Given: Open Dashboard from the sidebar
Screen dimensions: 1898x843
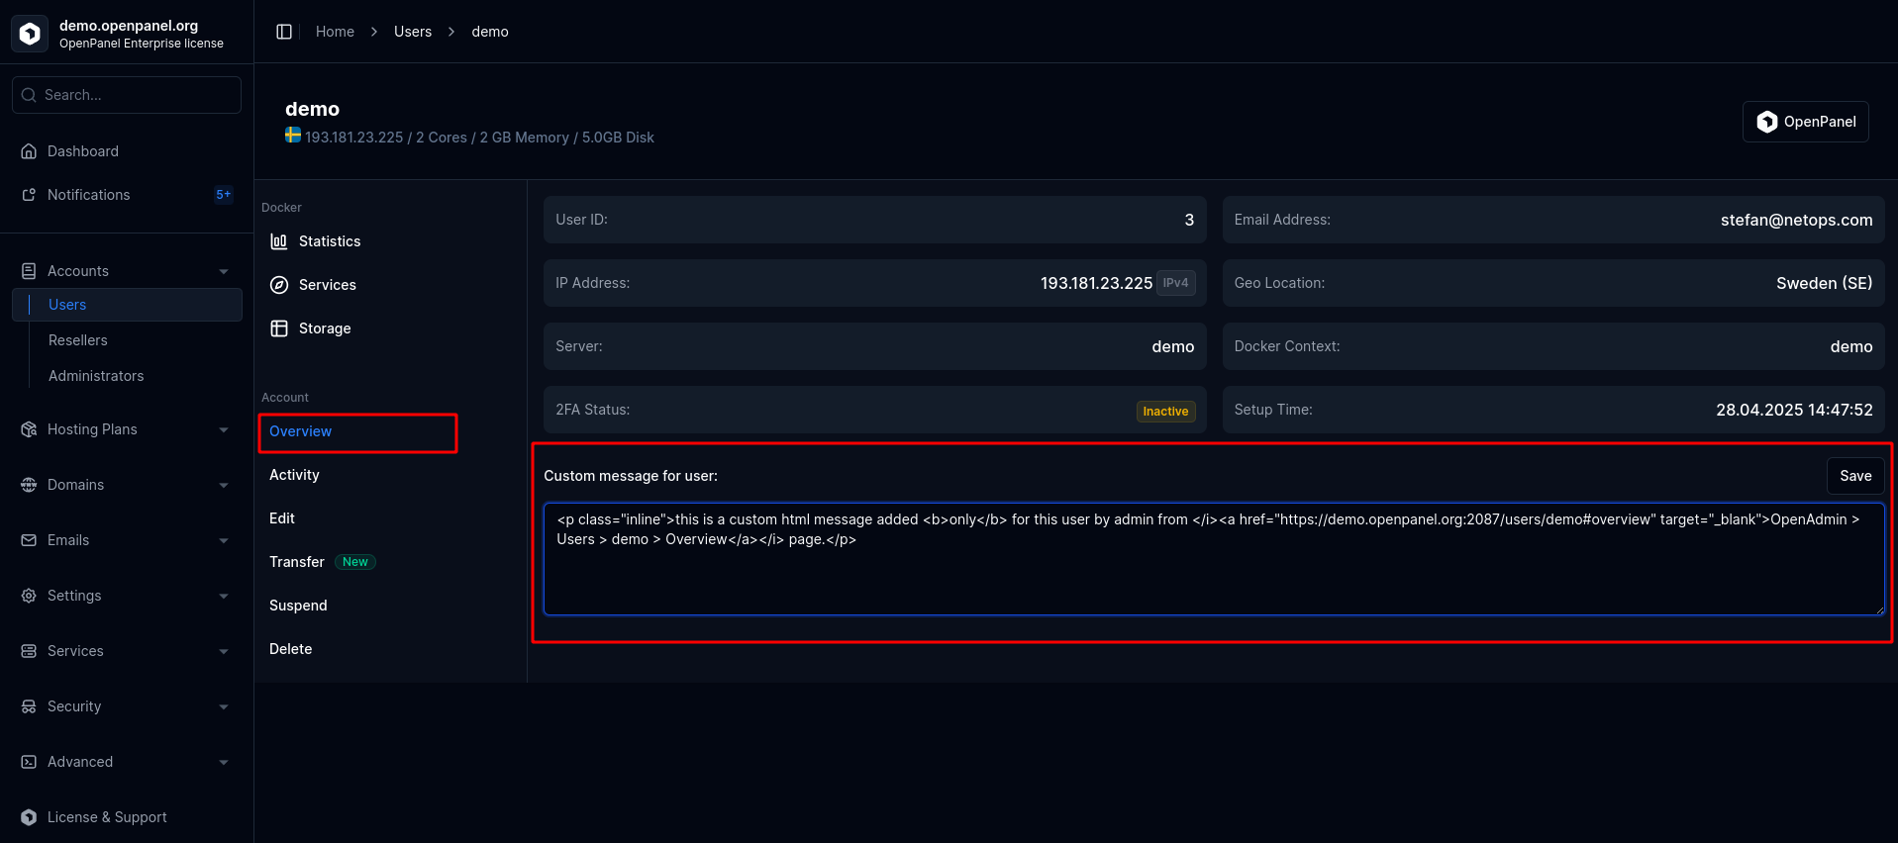Looking at the screenshot, I should coord(83,151).
